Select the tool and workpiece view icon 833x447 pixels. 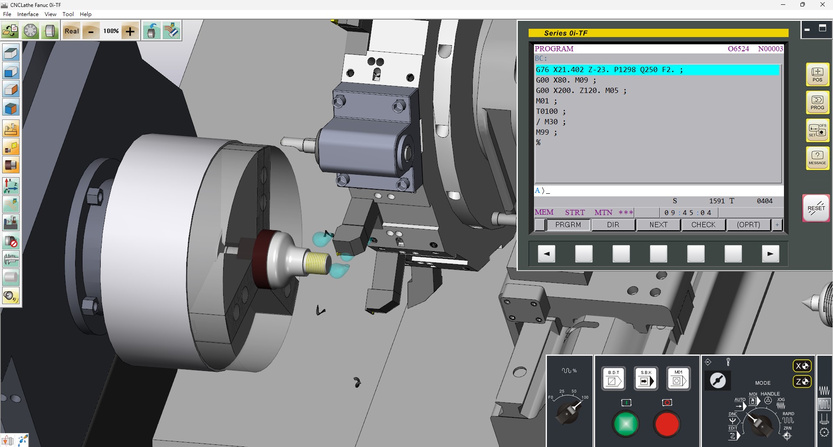click(11, 147)
